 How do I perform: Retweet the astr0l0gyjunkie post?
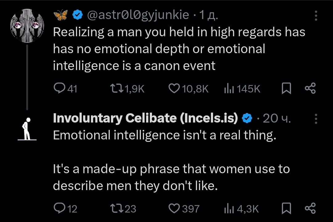pyautogui.click(x=117, y=89)
